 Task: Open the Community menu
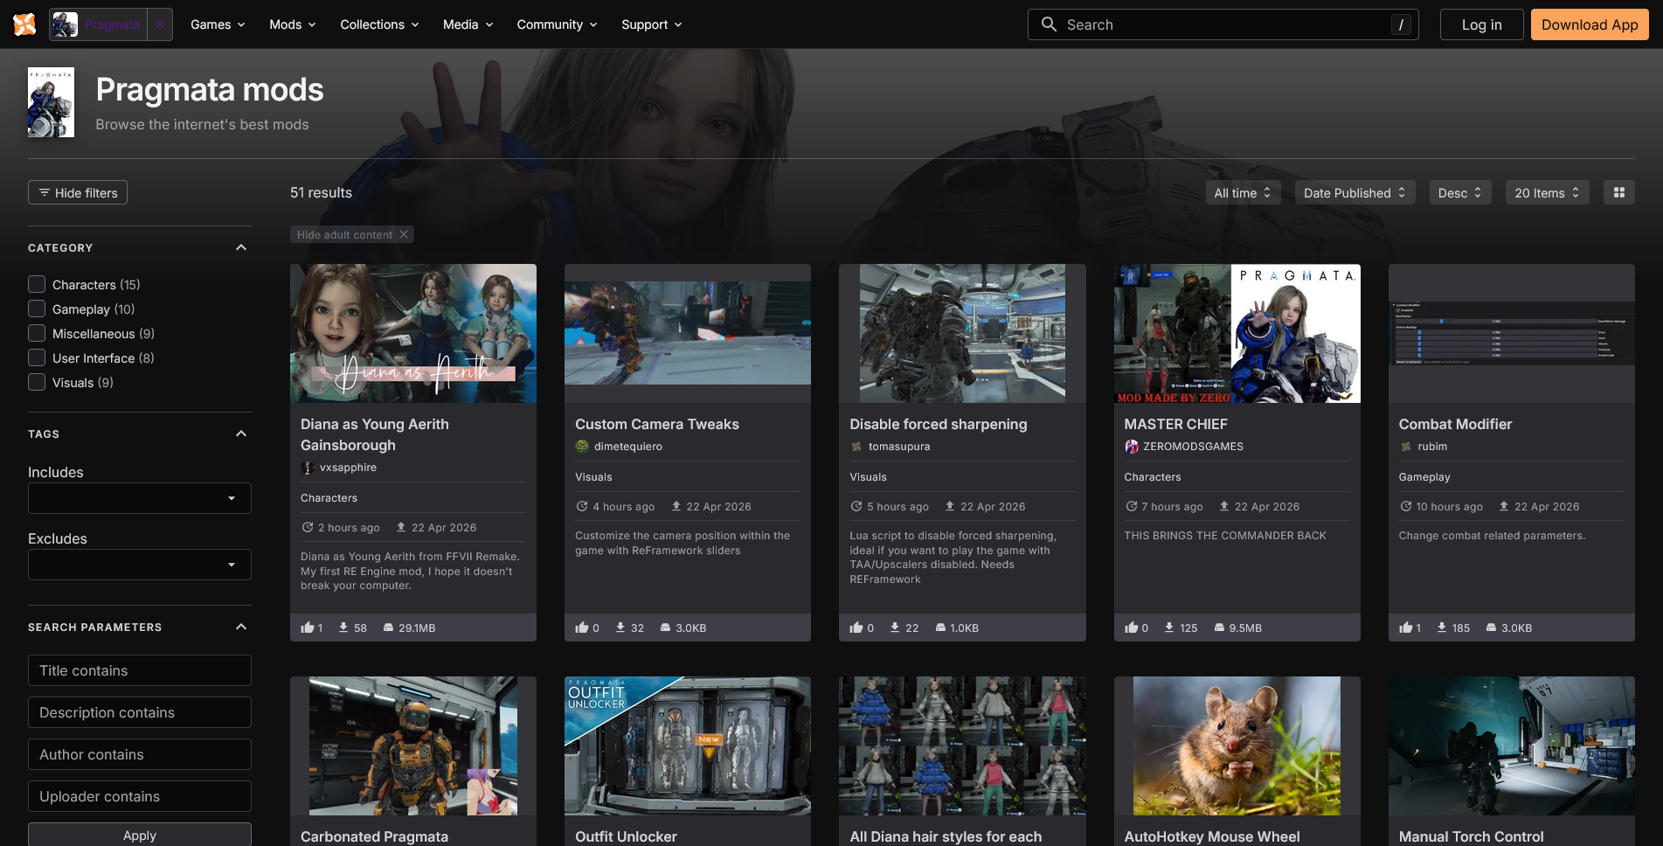pos(557,24)
